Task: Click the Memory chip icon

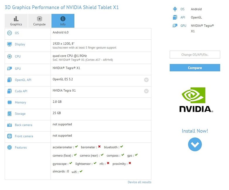Action: tap(9, 102)
